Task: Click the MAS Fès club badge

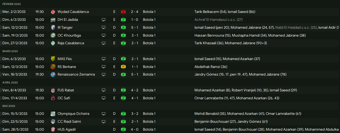Action: (53, 59)
